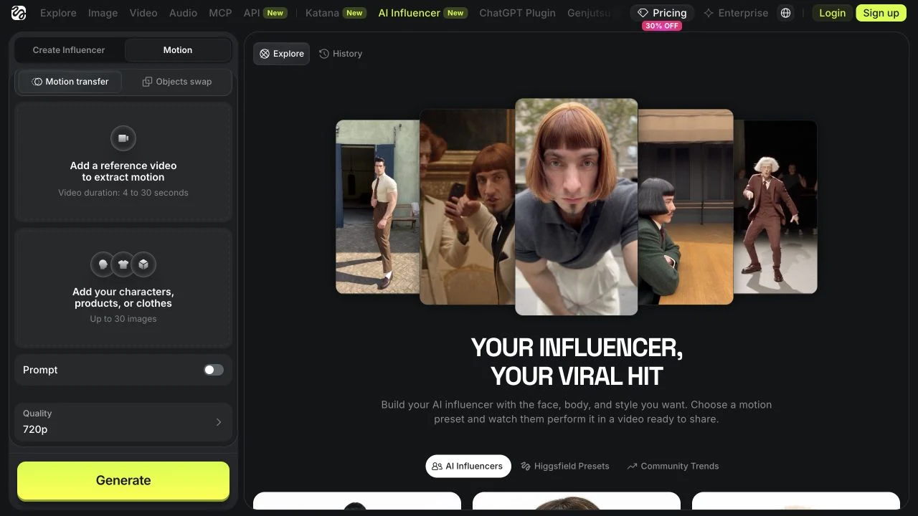The image size is (918, 516).
Task: Click the reference video upload area
Action: [x=123, y=162]
